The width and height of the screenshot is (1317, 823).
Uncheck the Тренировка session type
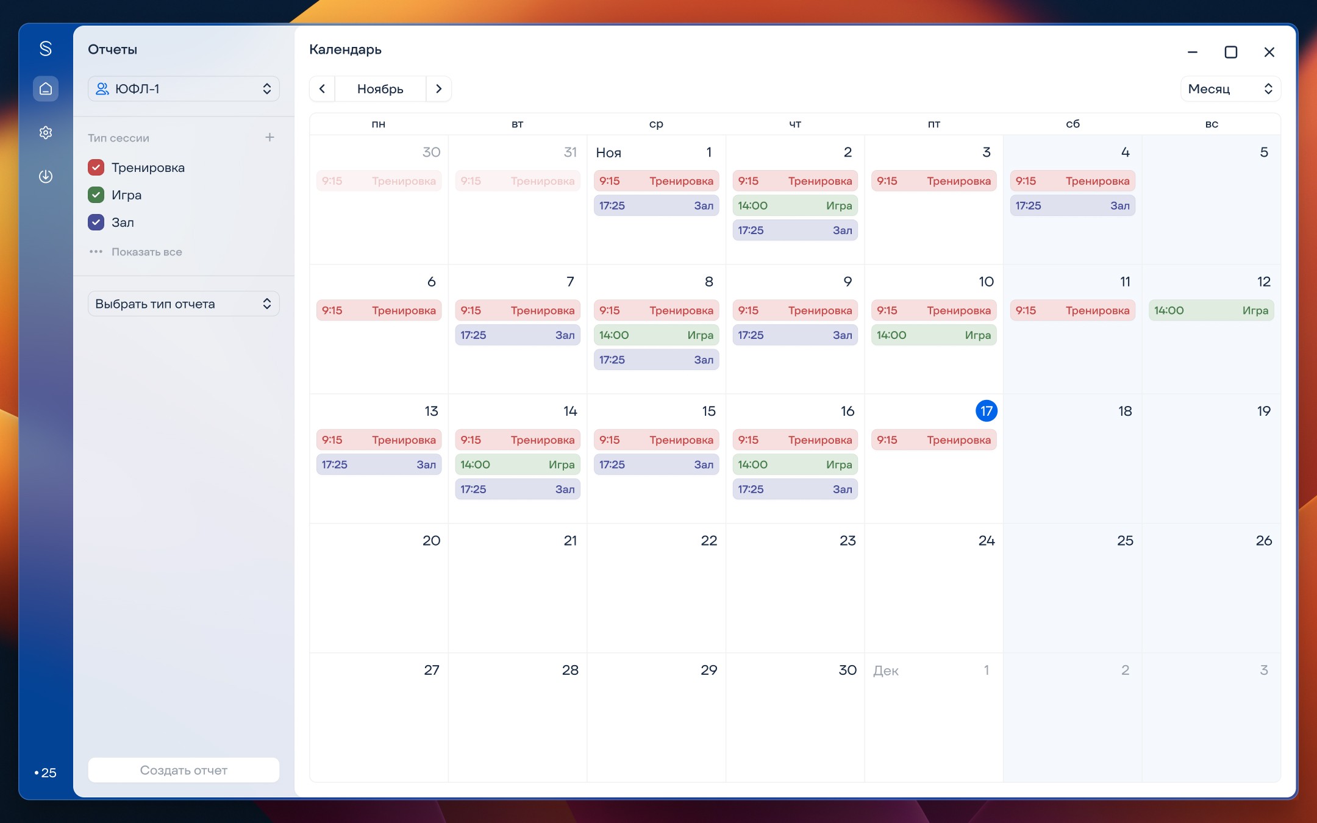pos(96,167)
